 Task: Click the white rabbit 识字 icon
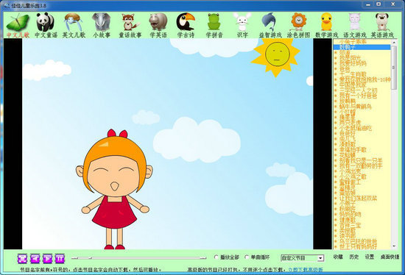242,25
